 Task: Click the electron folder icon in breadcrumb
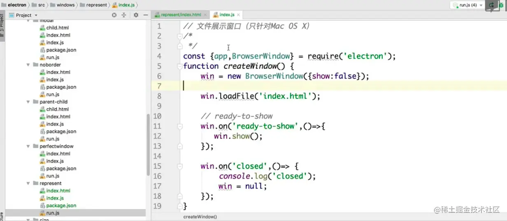click(x=4, y=5)
